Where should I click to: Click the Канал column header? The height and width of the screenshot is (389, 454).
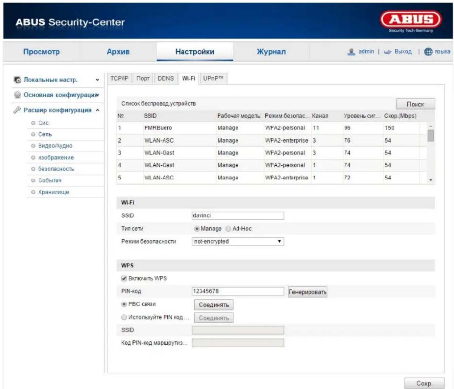coord(320,116)
